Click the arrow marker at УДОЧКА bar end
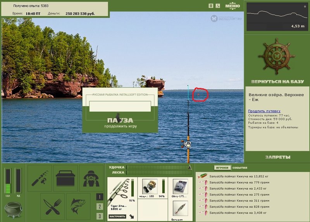 pyautogui.click(x=190, y=167)
